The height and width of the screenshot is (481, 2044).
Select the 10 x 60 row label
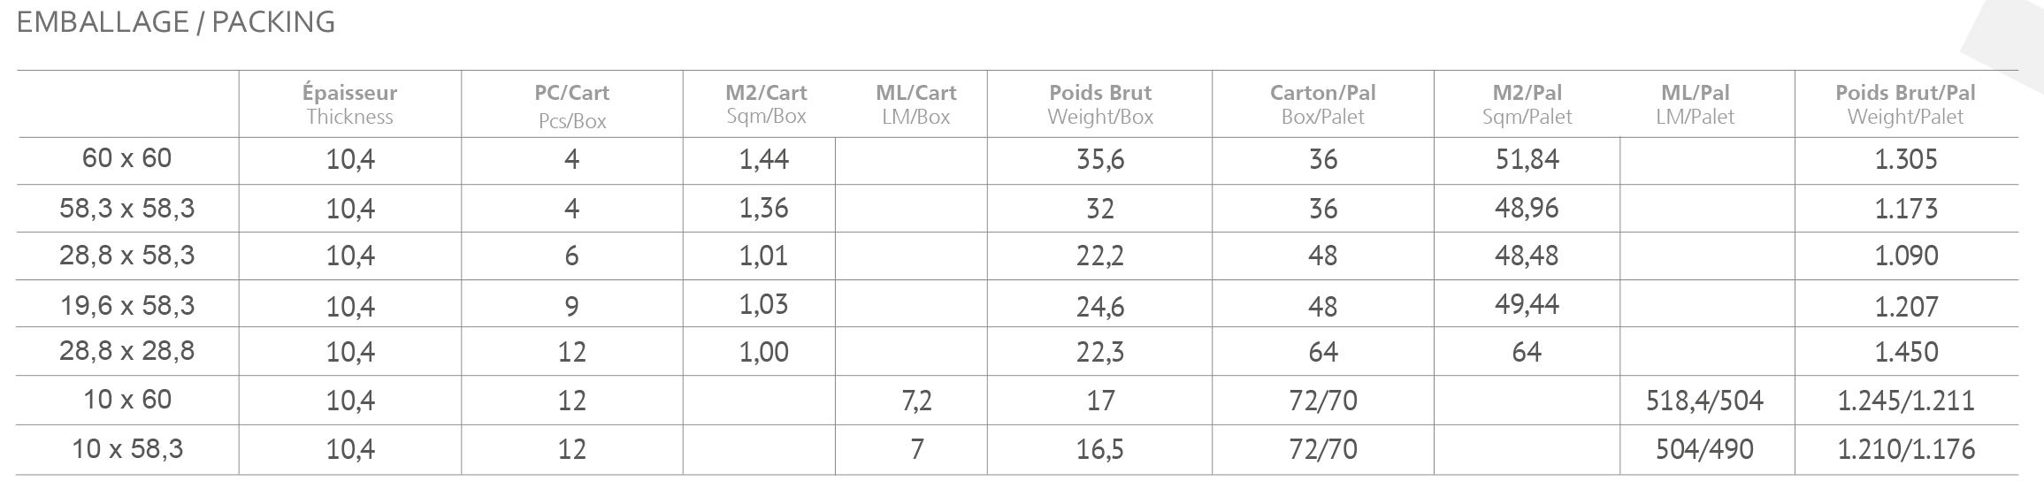tap(126, 400)
